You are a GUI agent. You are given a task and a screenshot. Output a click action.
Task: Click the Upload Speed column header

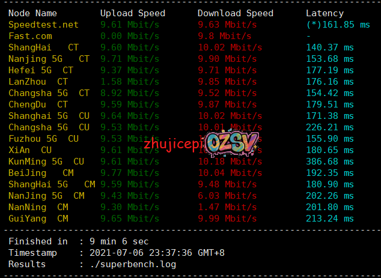[132, 13]
